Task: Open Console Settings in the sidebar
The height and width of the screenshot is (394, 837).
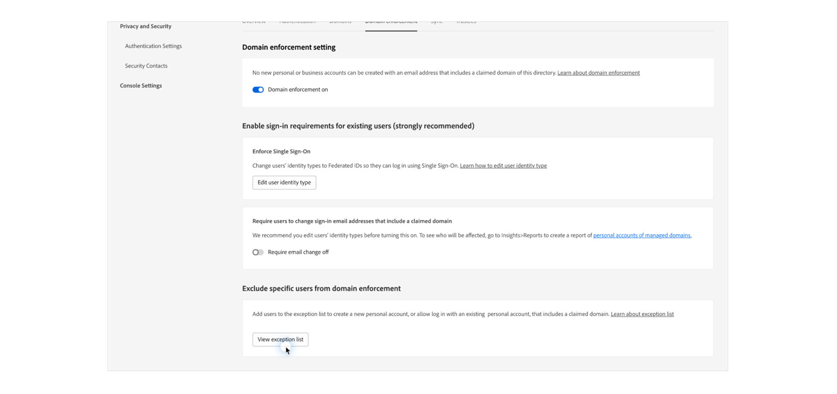Action: point(141,85)
